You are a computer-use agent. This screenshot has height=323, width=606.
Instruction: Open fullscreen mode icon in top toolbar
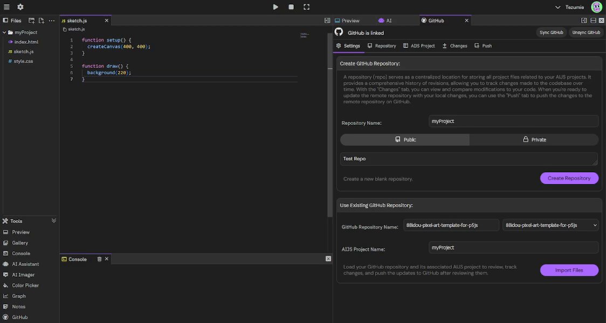(x=306, y=7)
